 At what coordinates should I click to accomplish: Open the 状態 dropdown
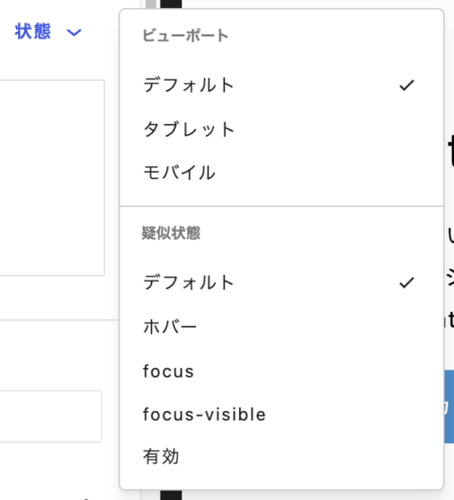click(x=48, y=31)
